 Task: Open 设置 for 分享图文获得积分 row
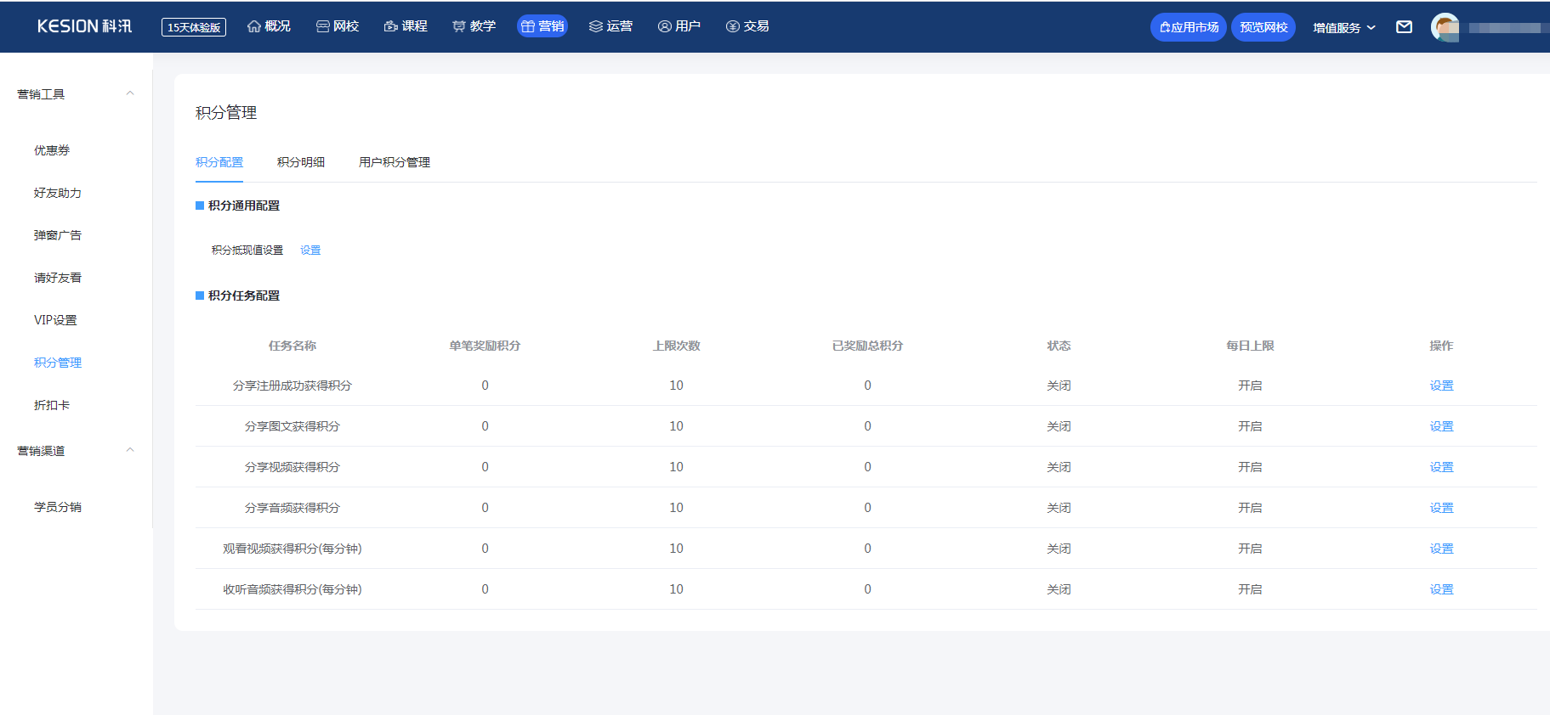(1441, 426)
